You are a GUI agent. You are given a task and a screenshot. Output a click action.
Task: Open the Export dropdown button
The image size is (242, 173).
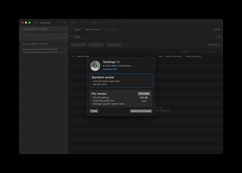pyautogui.click(x=187, y=51)
